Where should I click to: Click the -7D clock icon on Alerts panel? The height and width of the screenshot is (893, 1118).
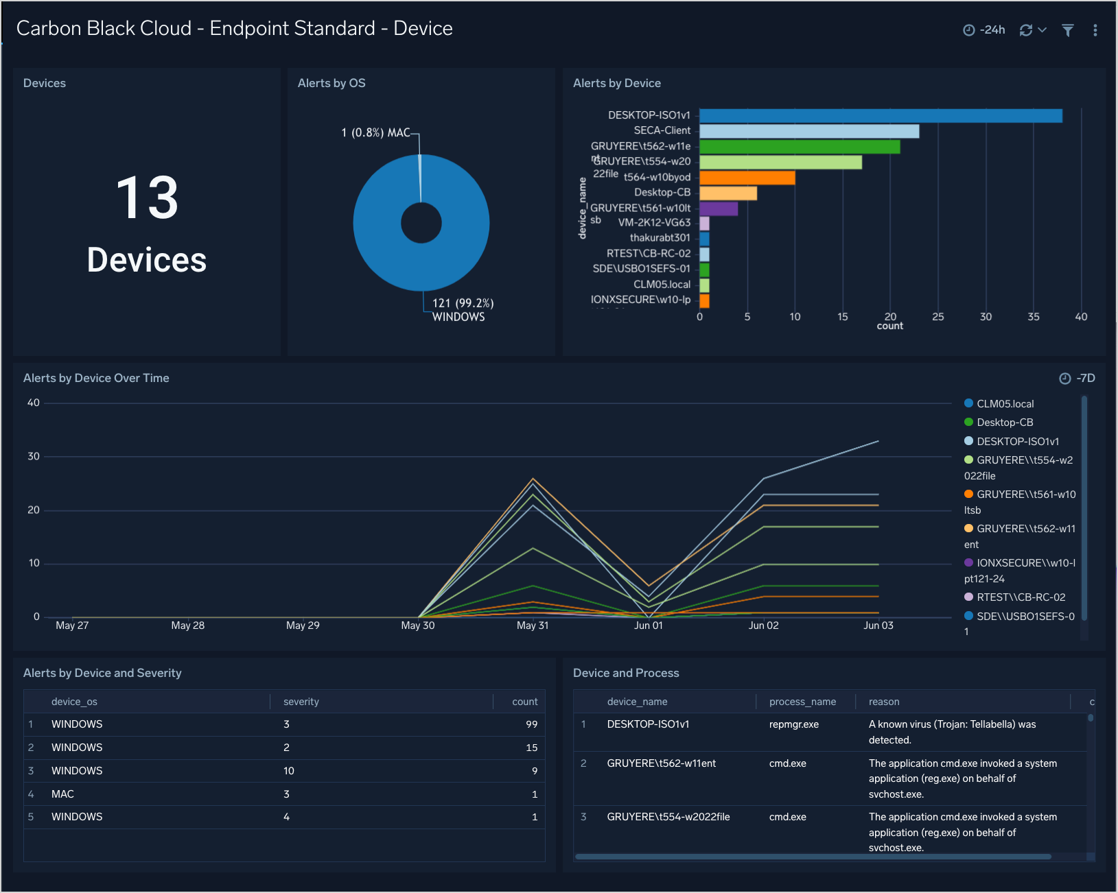point(1064,378)
